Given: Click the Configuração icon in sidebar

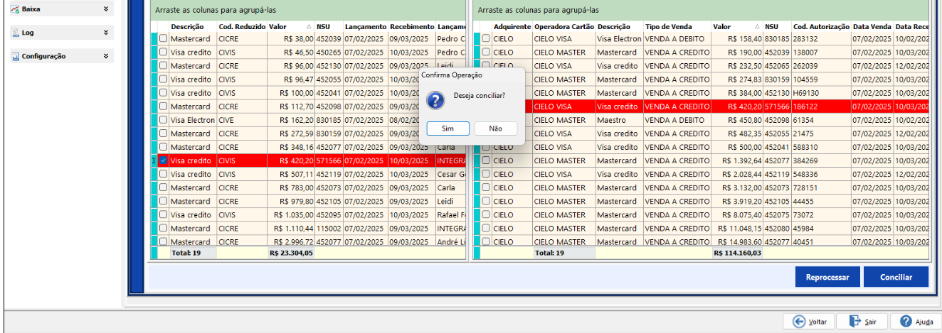Looking at the screenshot, I should (x=15, y=56).
